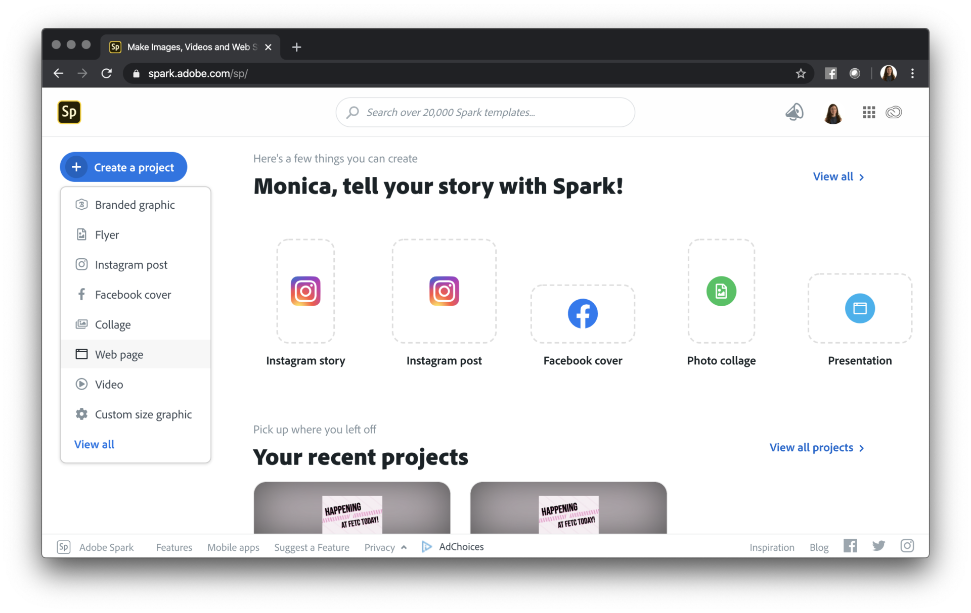This screenshot has width=971, height=613.
Task: Open the user profile avatar menu
Action: pos(833,113)
